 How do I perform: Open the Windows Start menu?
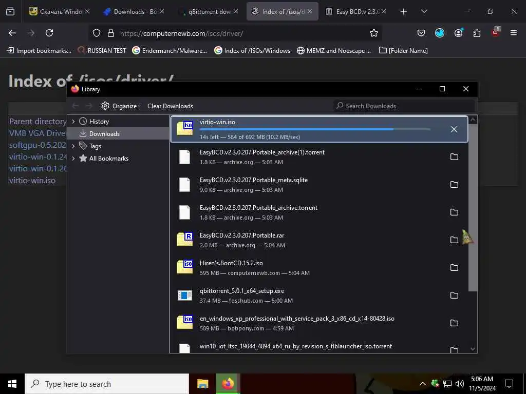pyautogui.click(x=12, y=384)
